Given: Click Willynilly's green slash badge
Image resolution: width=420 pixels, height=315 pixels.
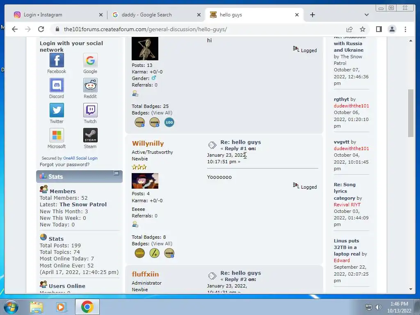Looking at the screenshot, I should [x=154, y=253].
